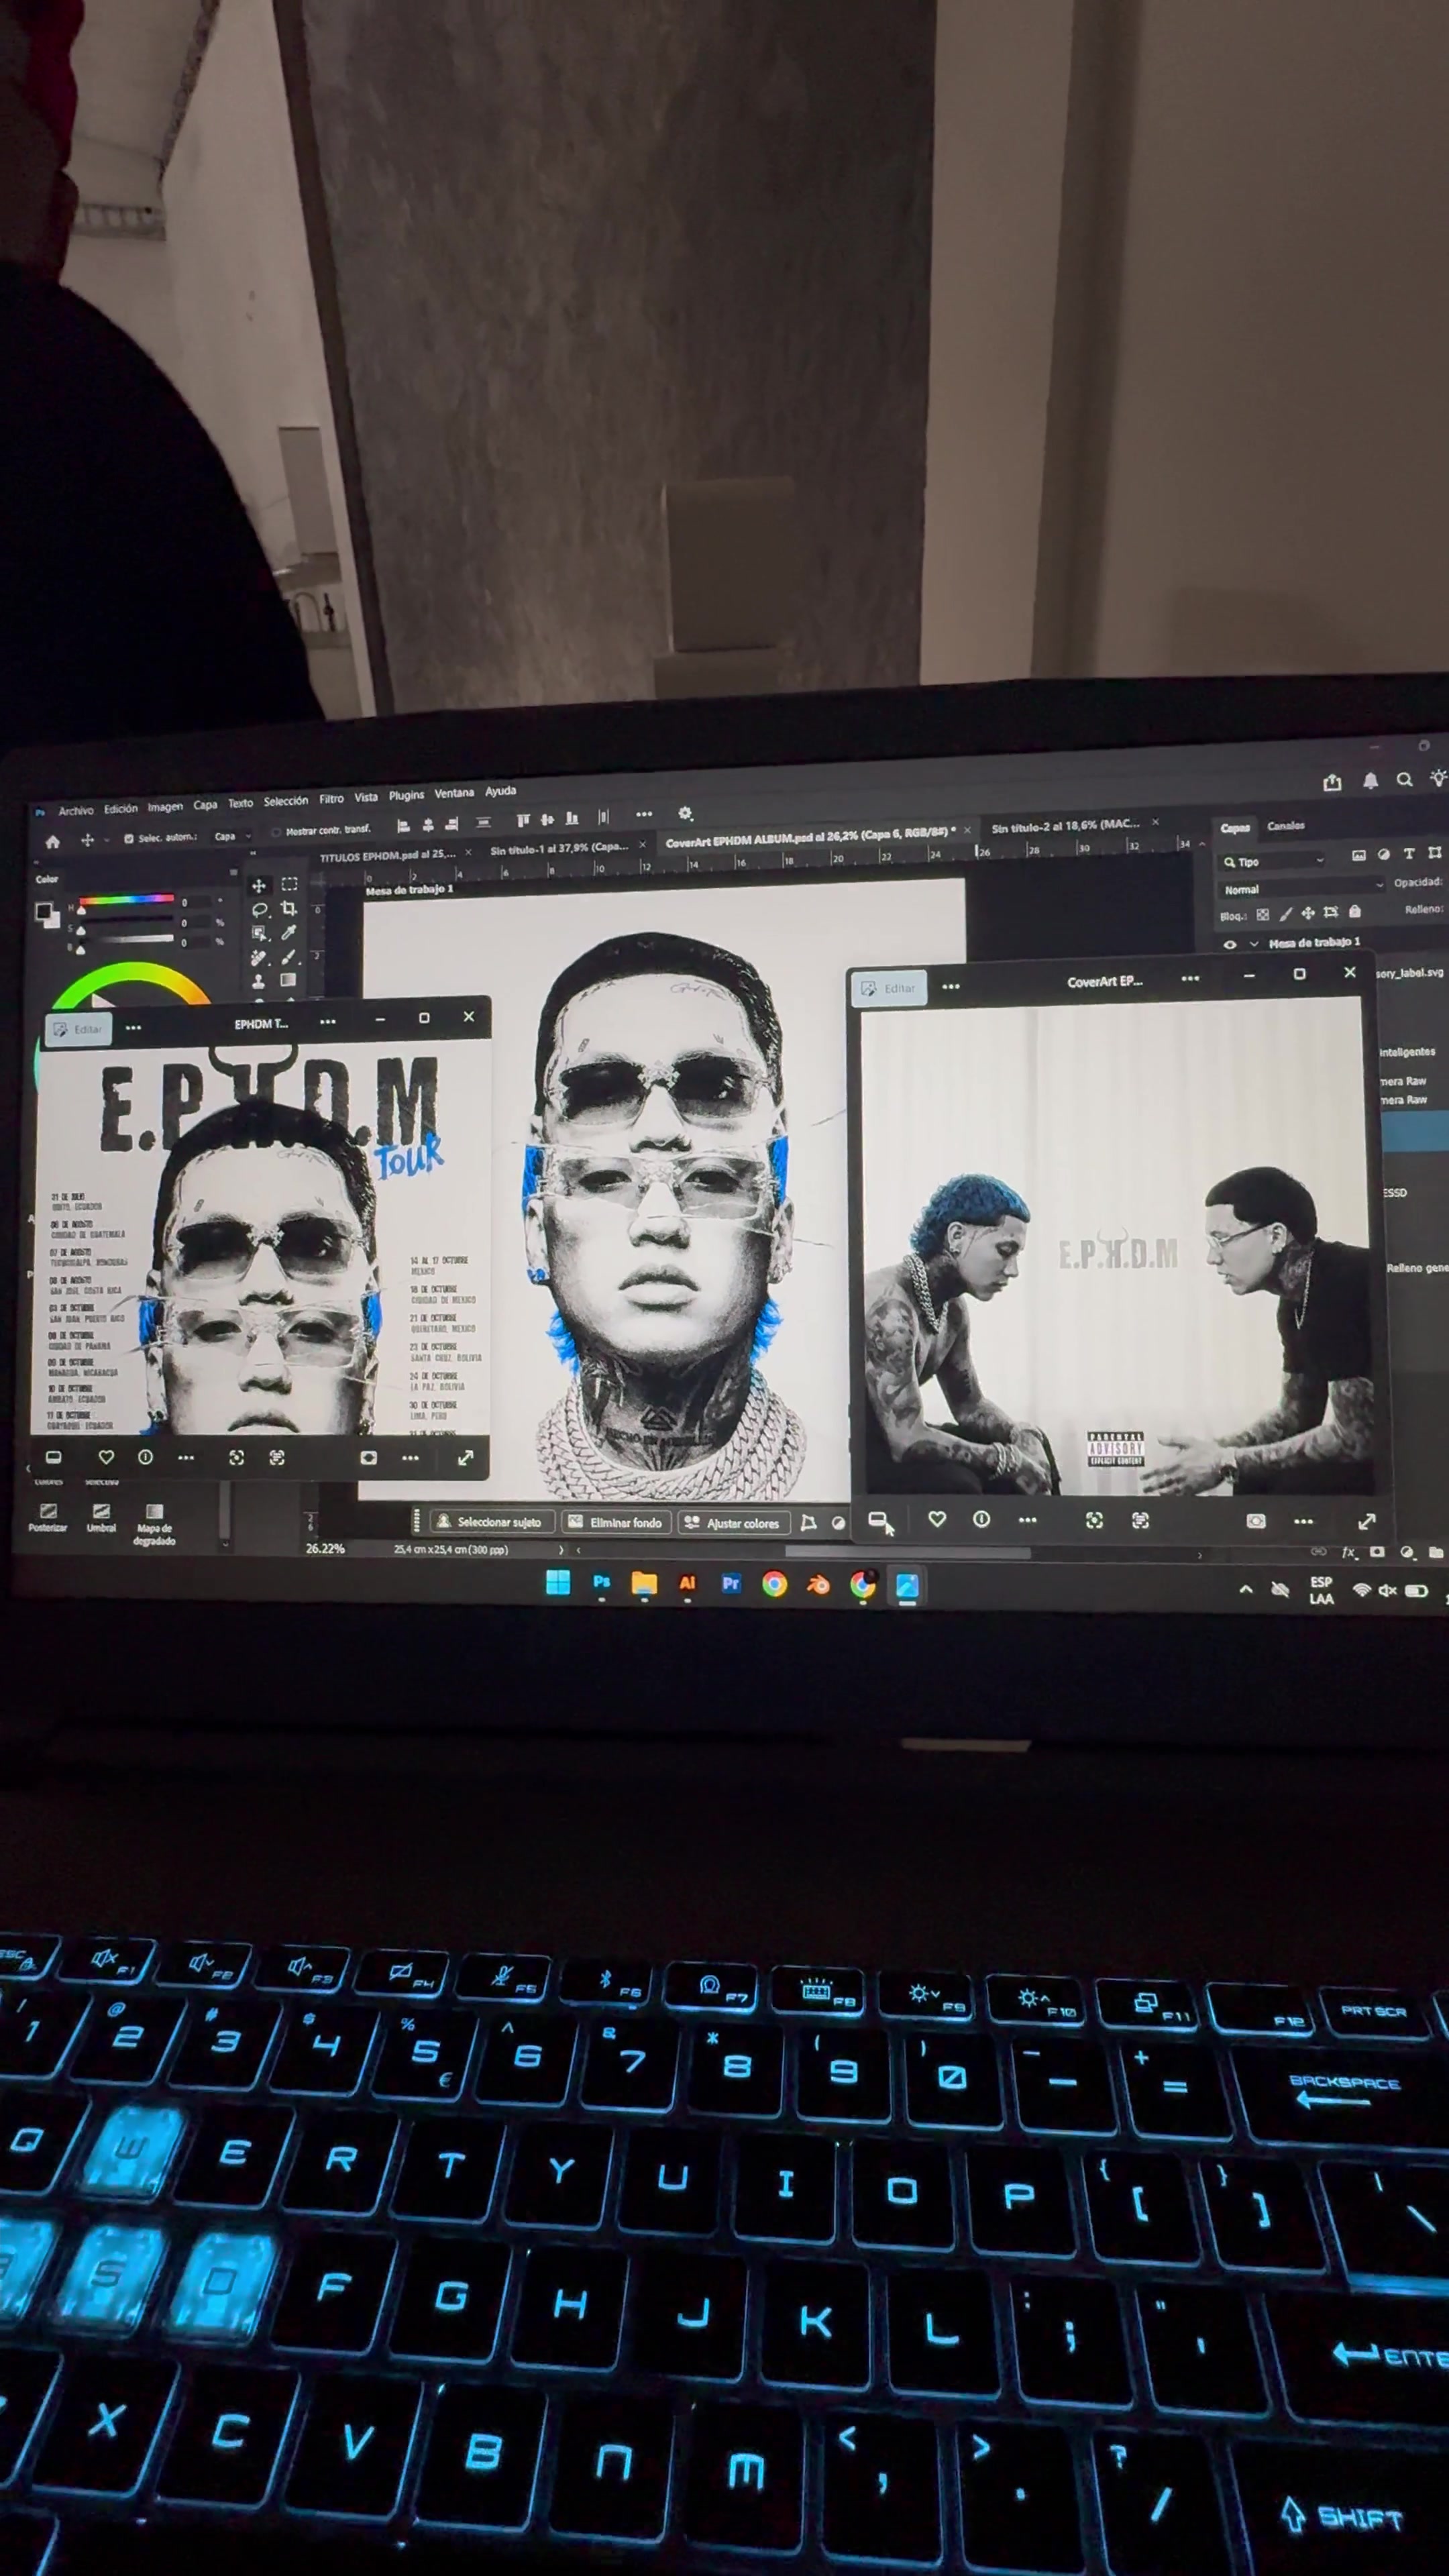The image size is (1449, 2576).
Task: Click Editar in the CoverArt photo window
Action: pyautogui.click(x=889, y=988)
